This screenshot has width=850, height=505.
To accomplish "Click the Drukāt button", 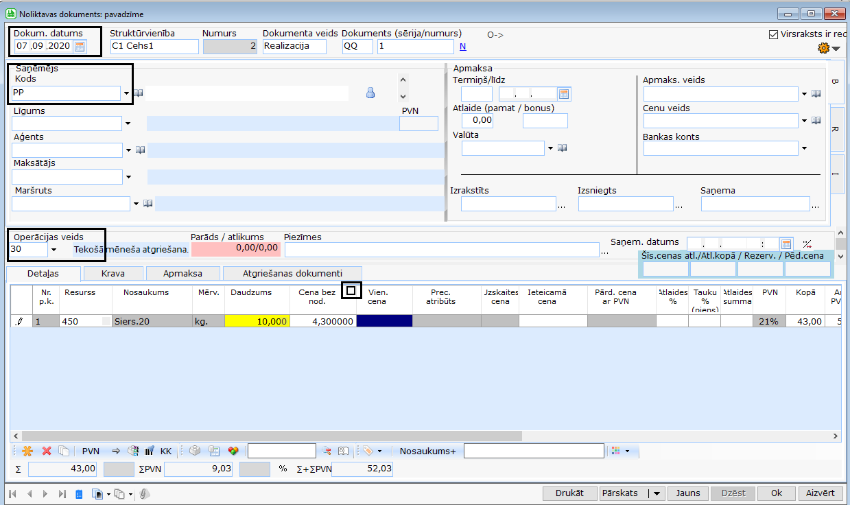I will click(569, 493).
